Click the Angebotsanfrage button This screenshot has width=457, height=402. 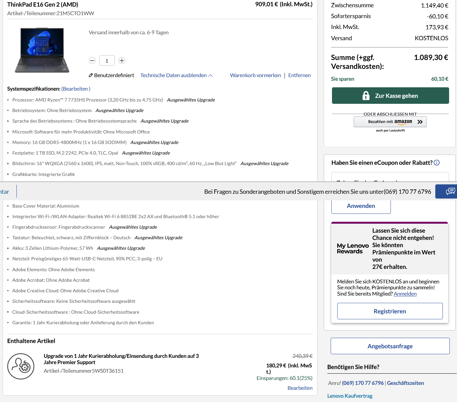point(390,346)
